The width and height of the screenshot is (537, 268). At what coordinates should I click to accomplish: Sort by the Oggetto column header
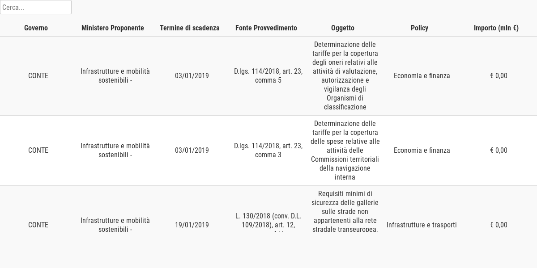tap(343, 28)
